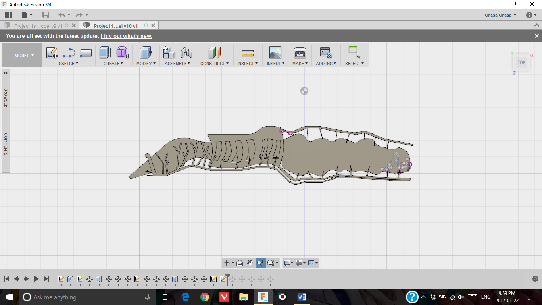Expand the MODIFY menu
The image size is (542, 305).
coord(146,64)
